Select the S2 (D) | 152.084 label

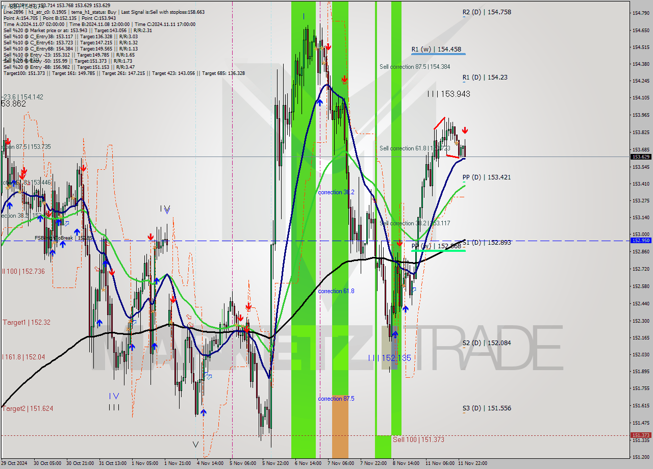486,343
